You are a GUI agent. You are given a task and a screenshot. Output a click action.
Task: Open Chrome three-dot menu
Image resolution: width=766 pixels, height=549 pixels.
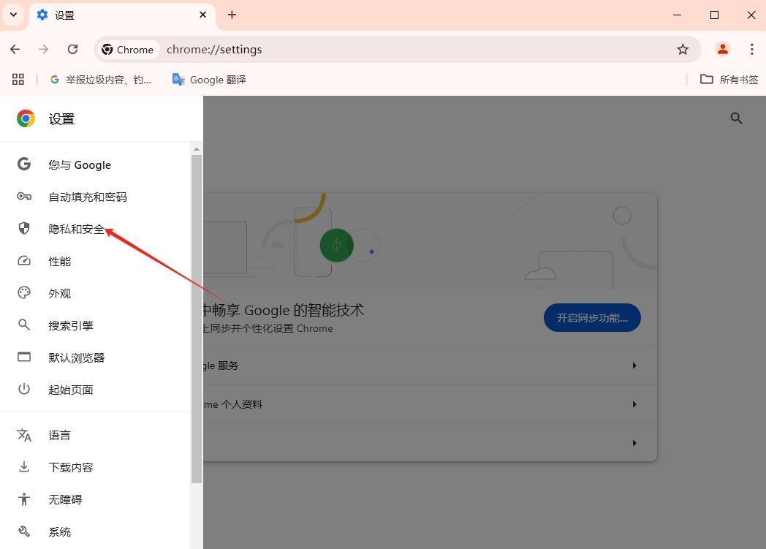(751, 49)
